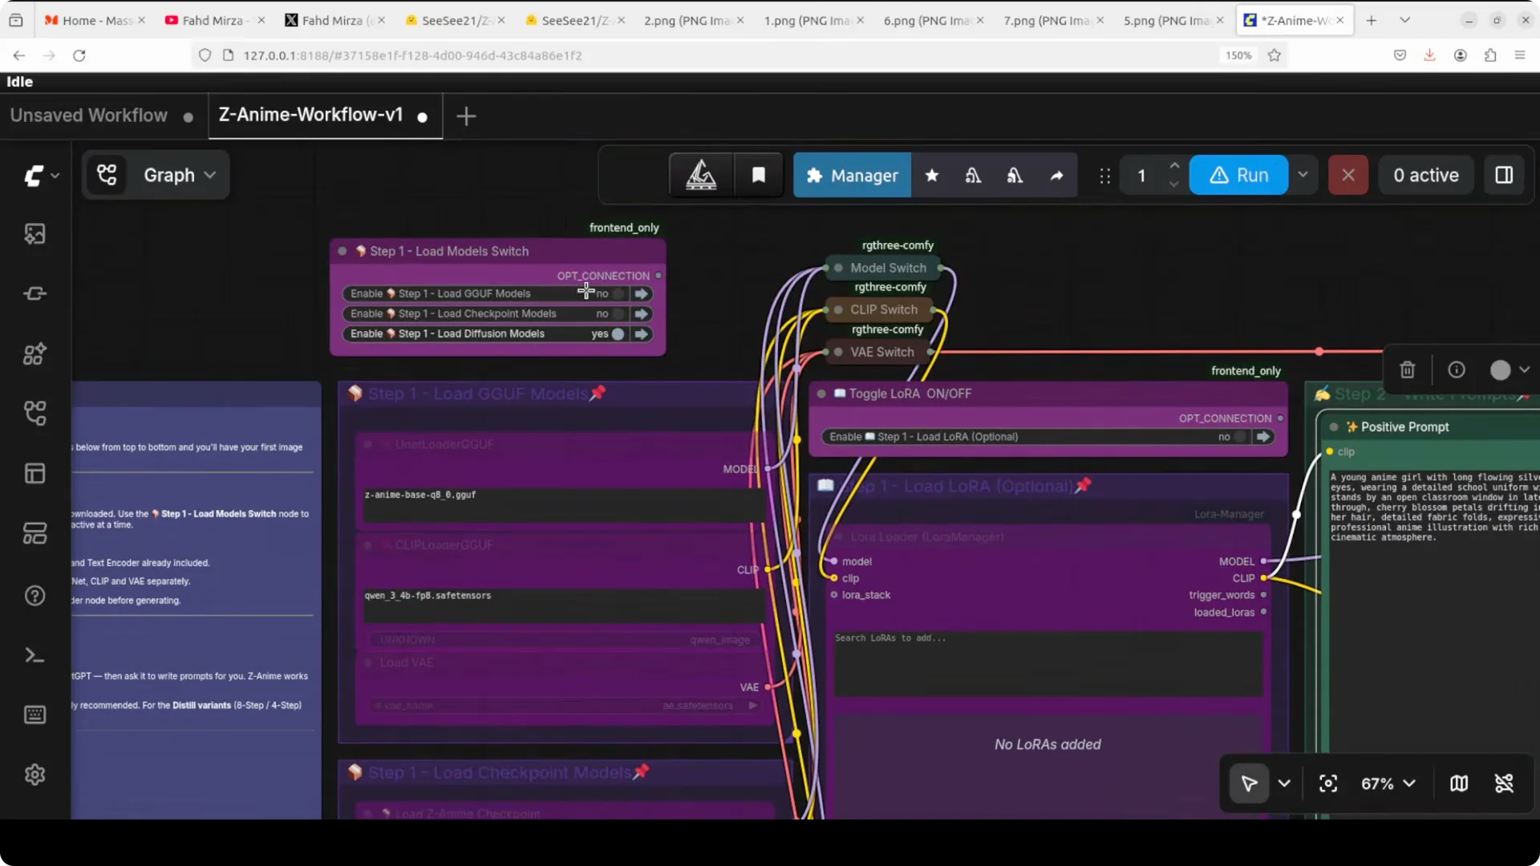Collapse the Positive Prompt node dot
The height and width of the screenshot is (866, 1540).
[x=1333, y=427]
